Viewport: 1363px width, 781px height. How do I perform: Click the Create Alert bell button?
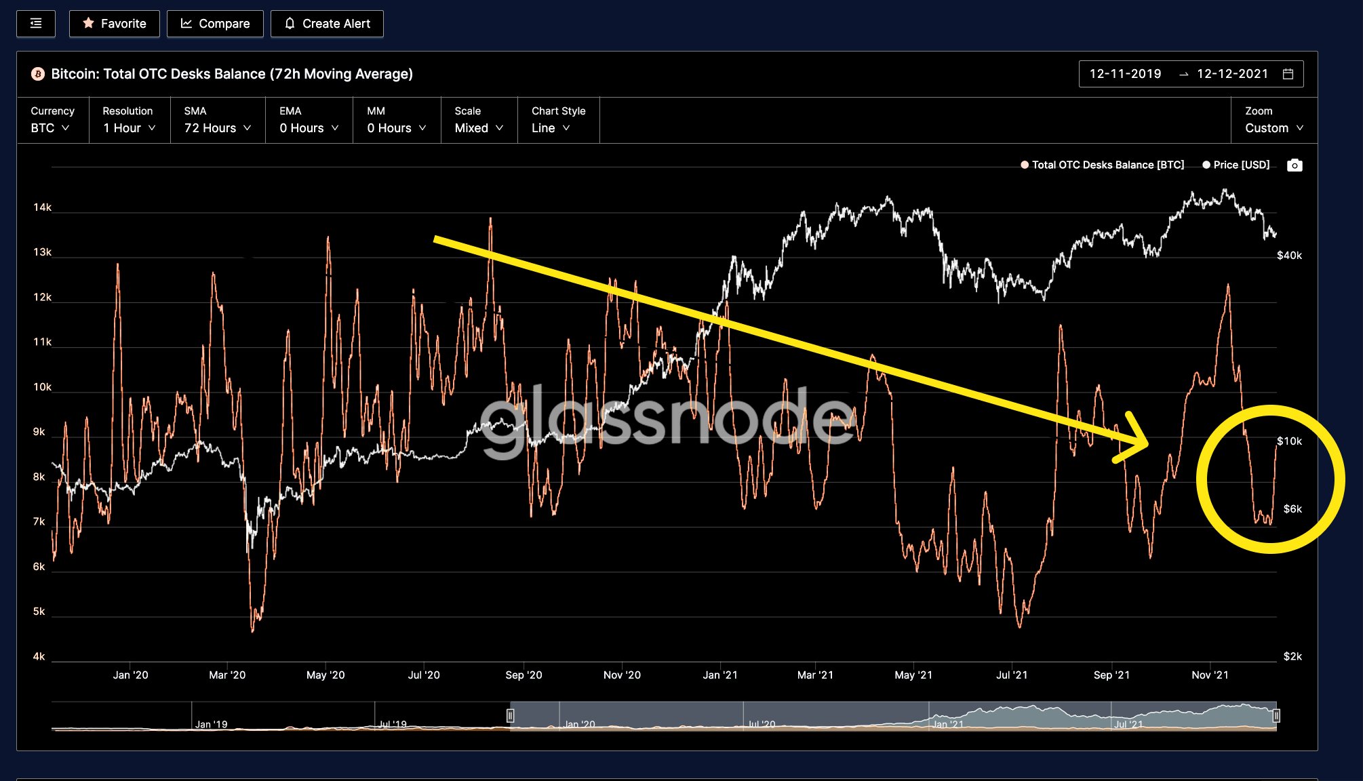[327, 24]
